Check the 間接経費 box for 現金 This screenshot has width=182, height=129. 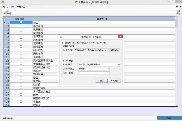point(21,22)
